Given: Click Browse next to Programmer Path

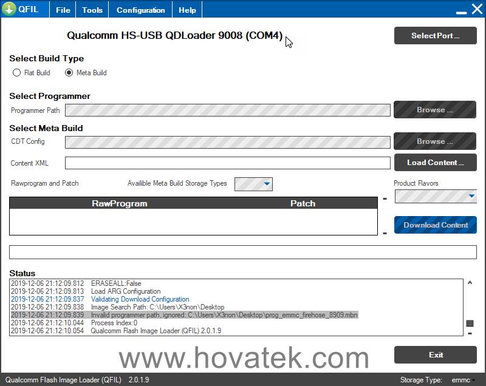Looking at the screenshot, I should tap(435, 110).
